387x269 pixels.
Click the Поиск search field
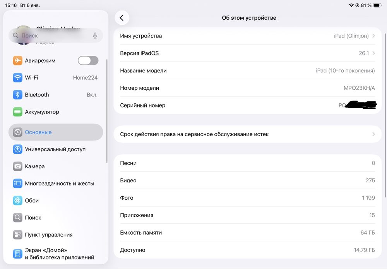pyautogui.click(x=55, y=36)
